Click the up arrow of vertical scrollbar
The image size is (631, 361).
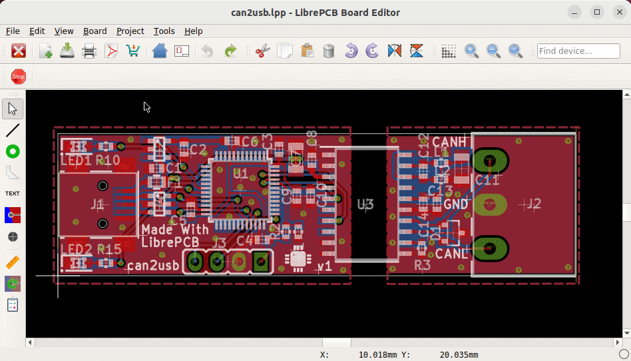coord(626,94)
